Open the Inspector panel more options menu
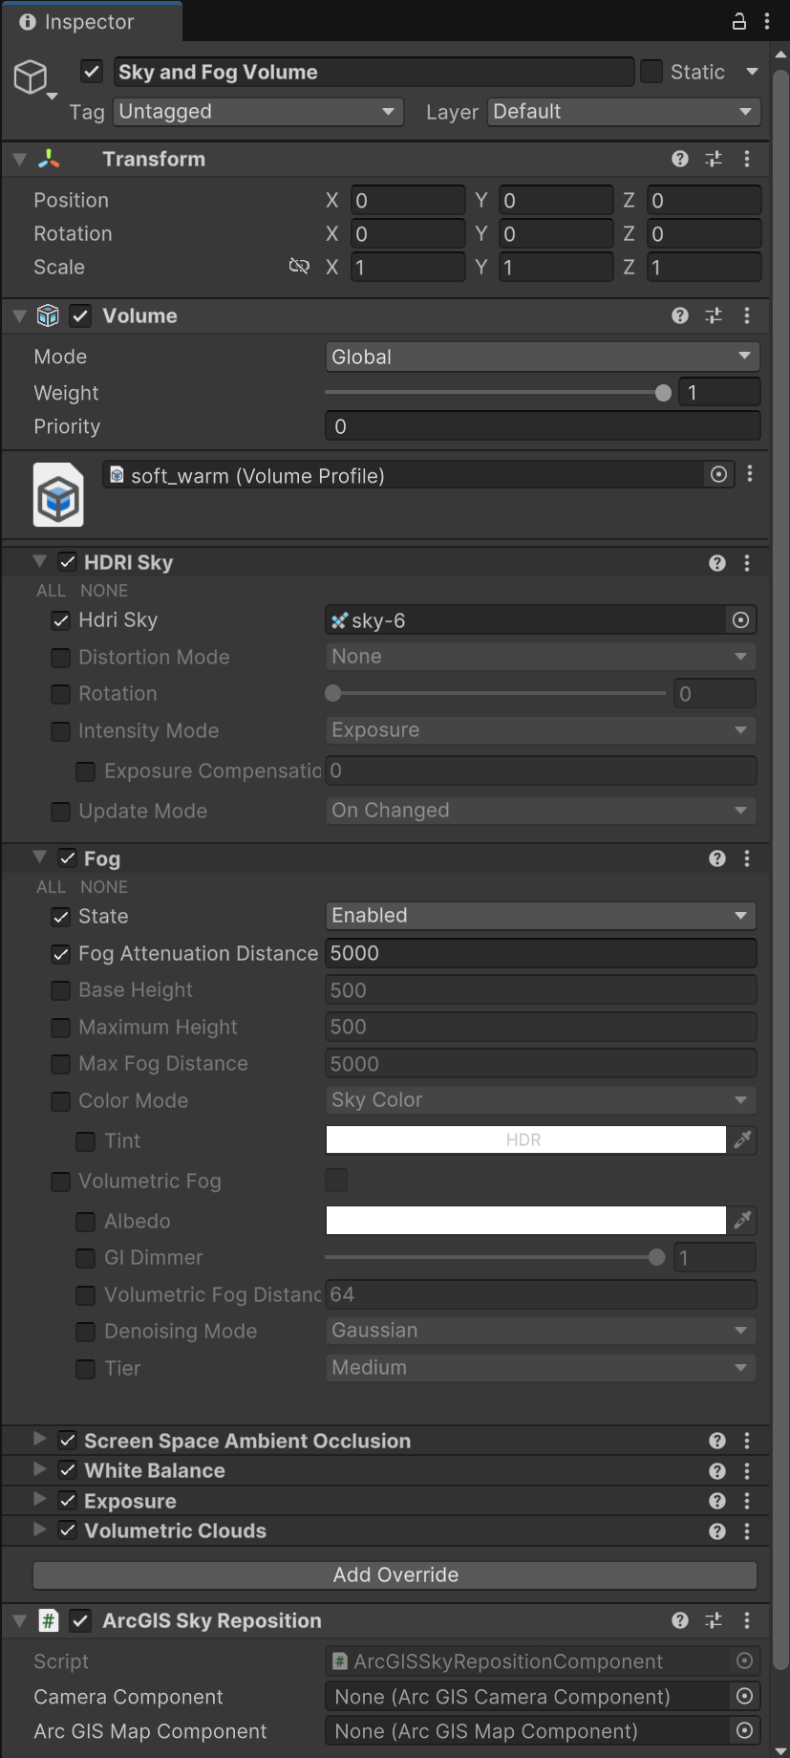The width and height of the screenshot is (790, 1758). point(767,21)
